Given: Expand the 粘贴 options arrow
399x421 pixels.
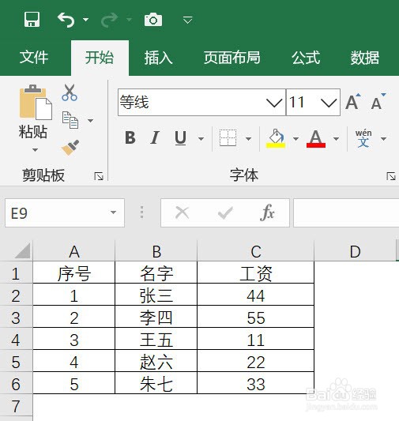Looking at the screenshot, I should tap(35, 150).
